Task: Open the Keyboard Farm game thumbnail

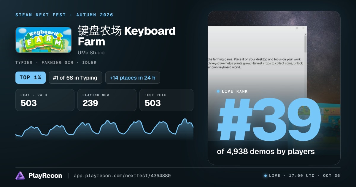Action: (x=44, y=40)
